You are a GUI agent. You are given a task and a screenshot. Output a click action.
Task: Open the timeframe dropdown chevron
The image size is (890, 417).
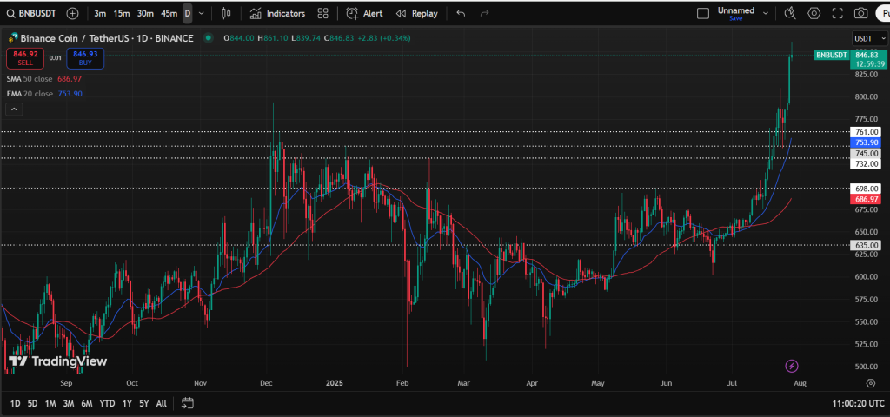click(x=201, y=13)
